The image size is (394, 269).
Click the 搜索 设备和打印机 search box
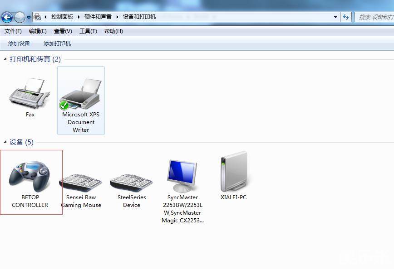tap(375, 17)
